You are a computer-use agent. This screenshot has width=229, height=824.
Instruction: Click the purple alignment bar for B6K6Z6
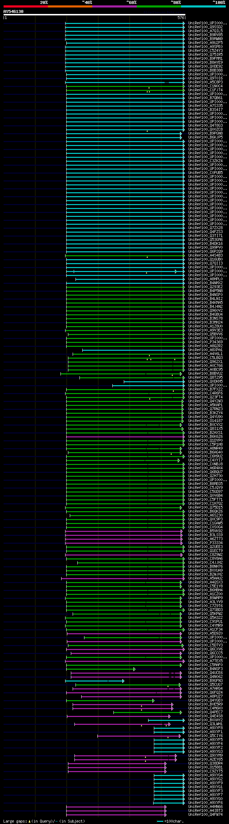(125, 437)
